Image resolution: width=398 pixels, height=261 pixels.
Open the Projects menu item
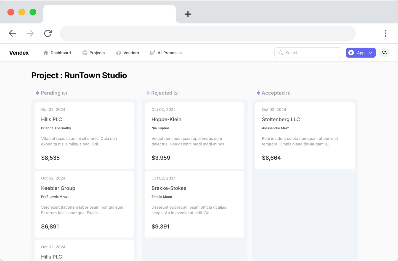click(94, 53)
